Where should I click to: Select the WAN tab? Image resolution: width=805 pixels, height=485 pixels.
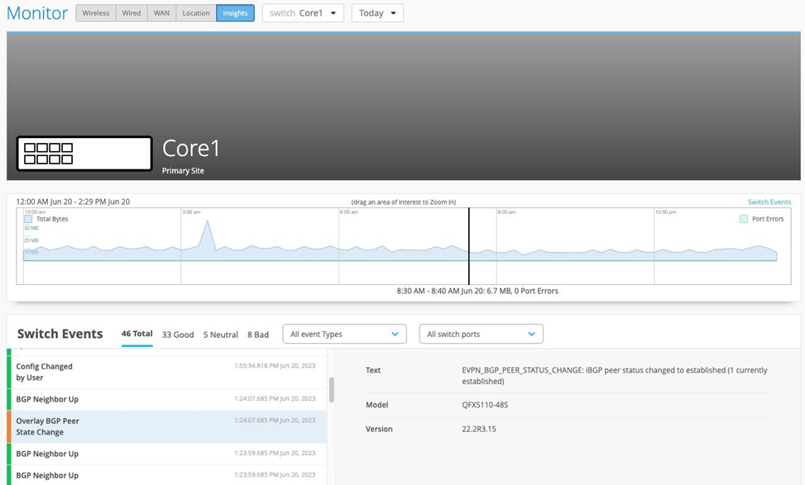click(161, 13)
